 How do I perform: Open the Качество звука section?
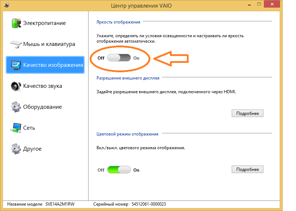(45, 86)
